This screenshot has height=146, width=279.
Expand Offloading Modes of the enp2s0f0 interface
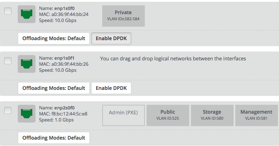[54, 137]
